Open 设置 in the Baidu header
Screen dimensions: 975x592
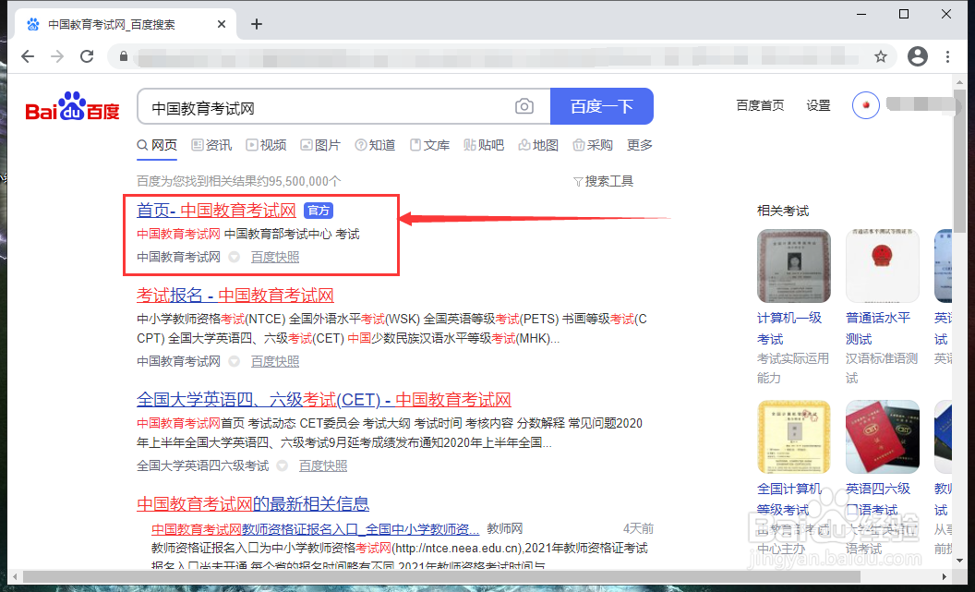pos(818,105)
